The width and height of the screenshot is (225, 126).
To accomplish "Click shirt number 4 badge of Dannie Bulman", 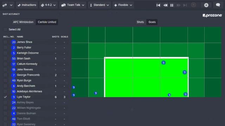I will (14, 113).
